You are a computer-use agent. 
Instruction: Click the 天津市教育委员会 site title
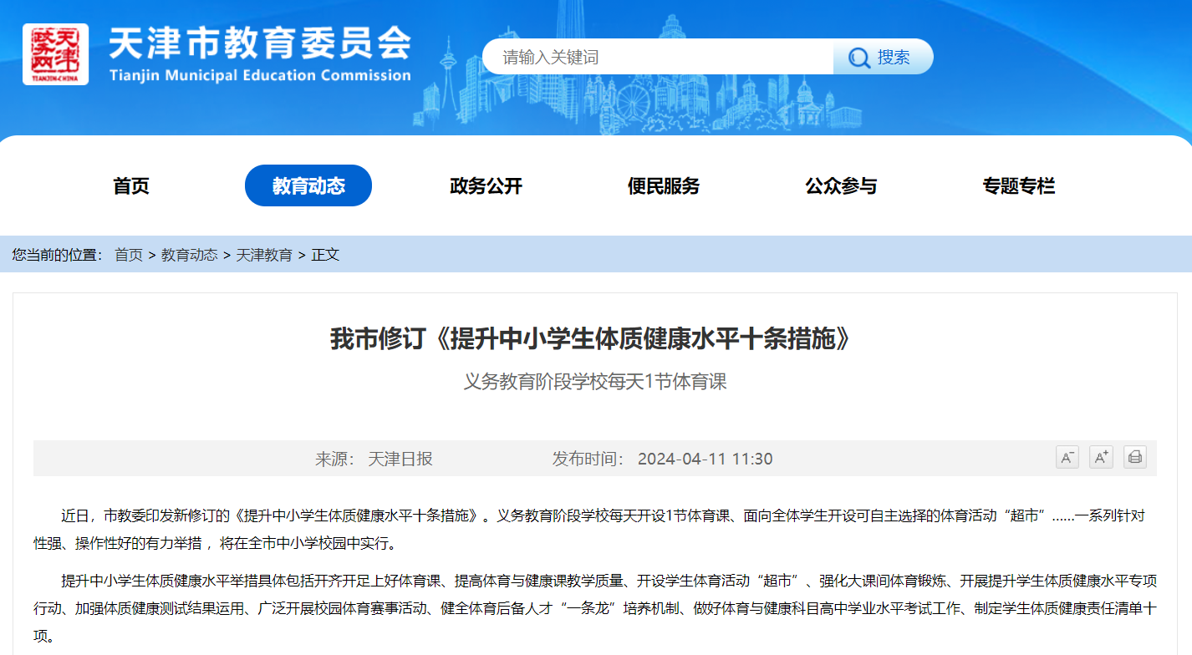(x=260, y=43)
